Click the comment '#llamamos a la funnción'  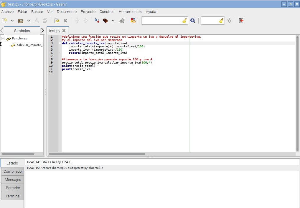click(x=107, y=59)
